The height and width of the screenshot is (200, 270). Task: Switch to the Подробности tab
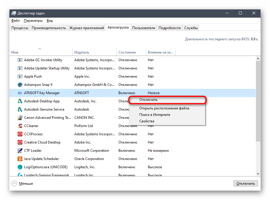pos(170,28)
